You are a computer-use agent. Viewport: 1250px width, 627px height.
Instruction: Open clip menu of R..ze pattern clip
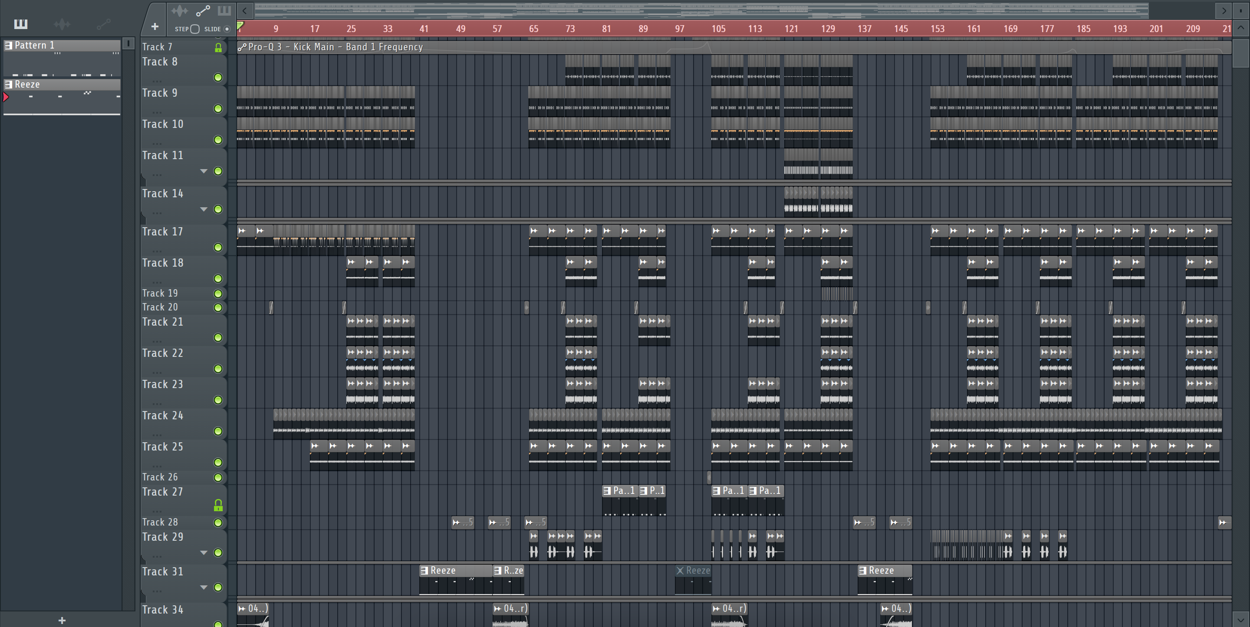(497, 570)
